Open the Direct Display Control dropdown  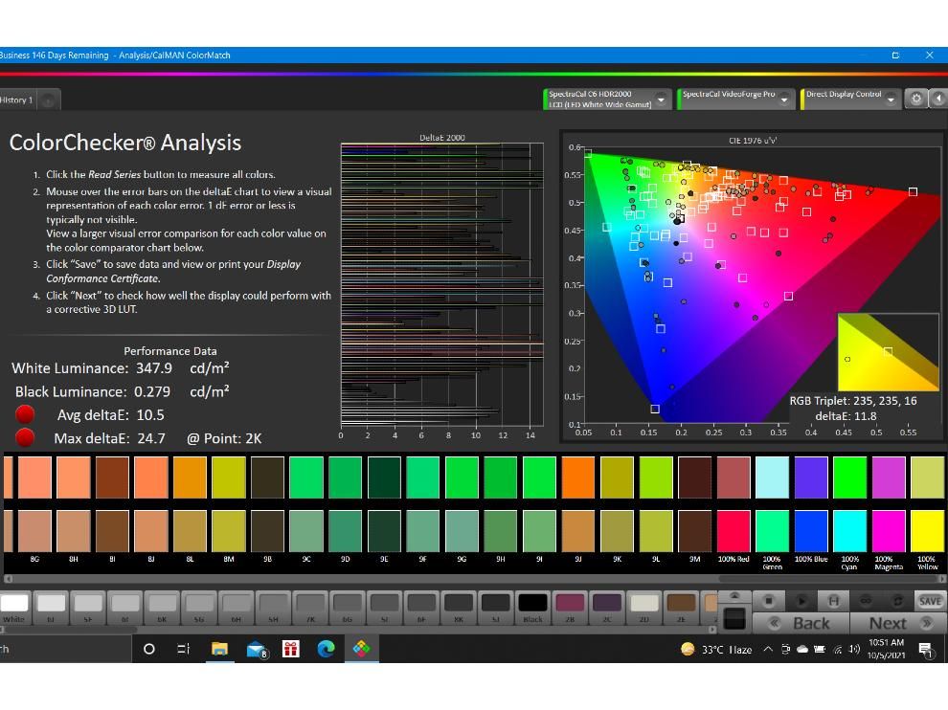click(x=891, y=99)
